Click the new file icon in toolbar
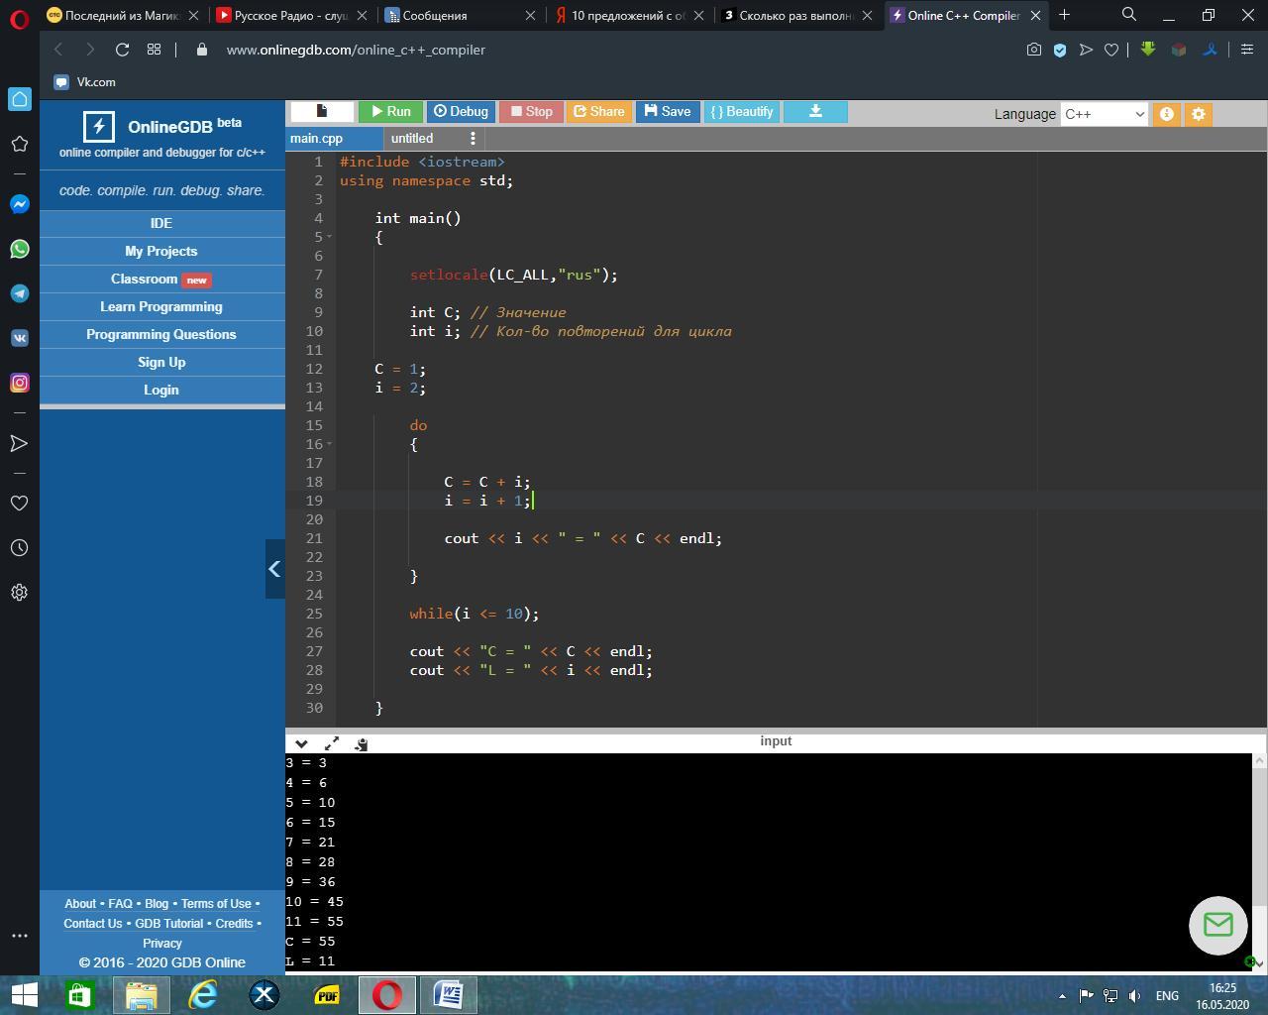The width and height of the screenshot is (1268, 1015). [322, 112]
